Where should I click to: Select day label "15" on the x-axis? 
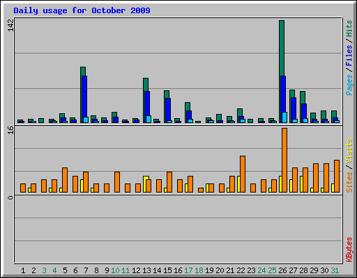(167, 270)
